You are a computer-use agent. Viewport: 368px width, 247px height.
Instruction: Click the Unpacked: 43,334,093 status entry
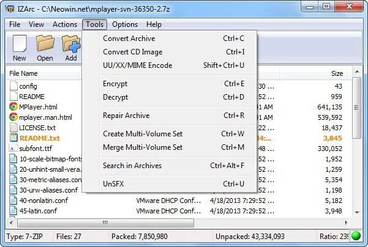point(250,236)
